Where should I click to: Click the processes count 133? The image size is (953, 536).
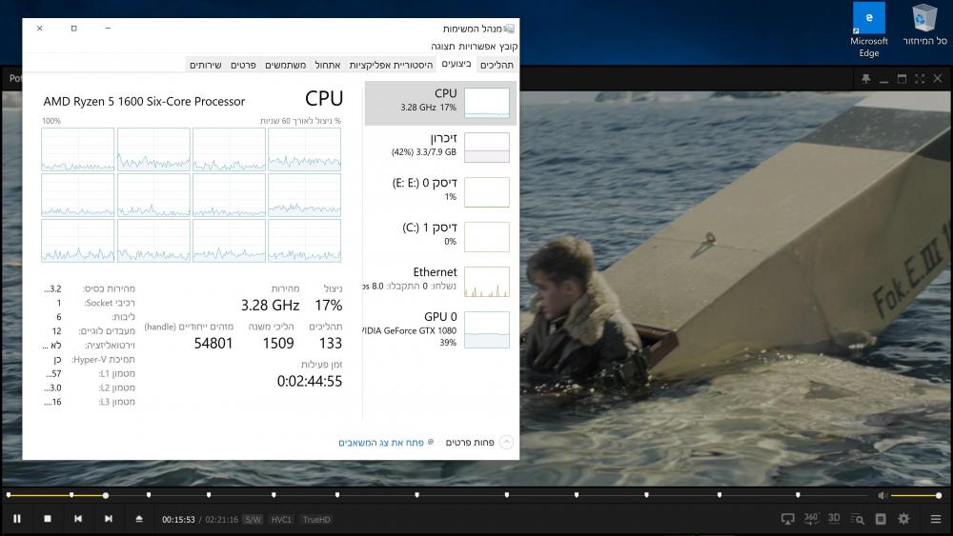(331, 343)
